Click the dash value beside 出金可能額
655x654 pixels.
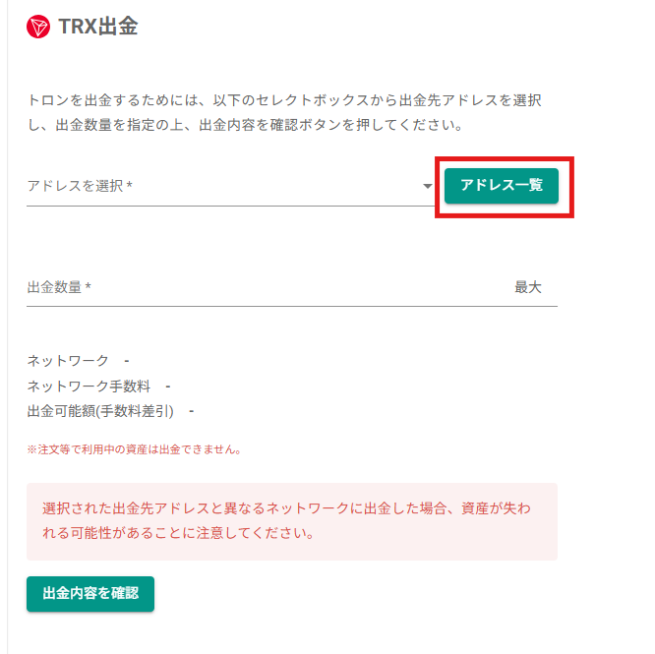(x=192, y=412)
